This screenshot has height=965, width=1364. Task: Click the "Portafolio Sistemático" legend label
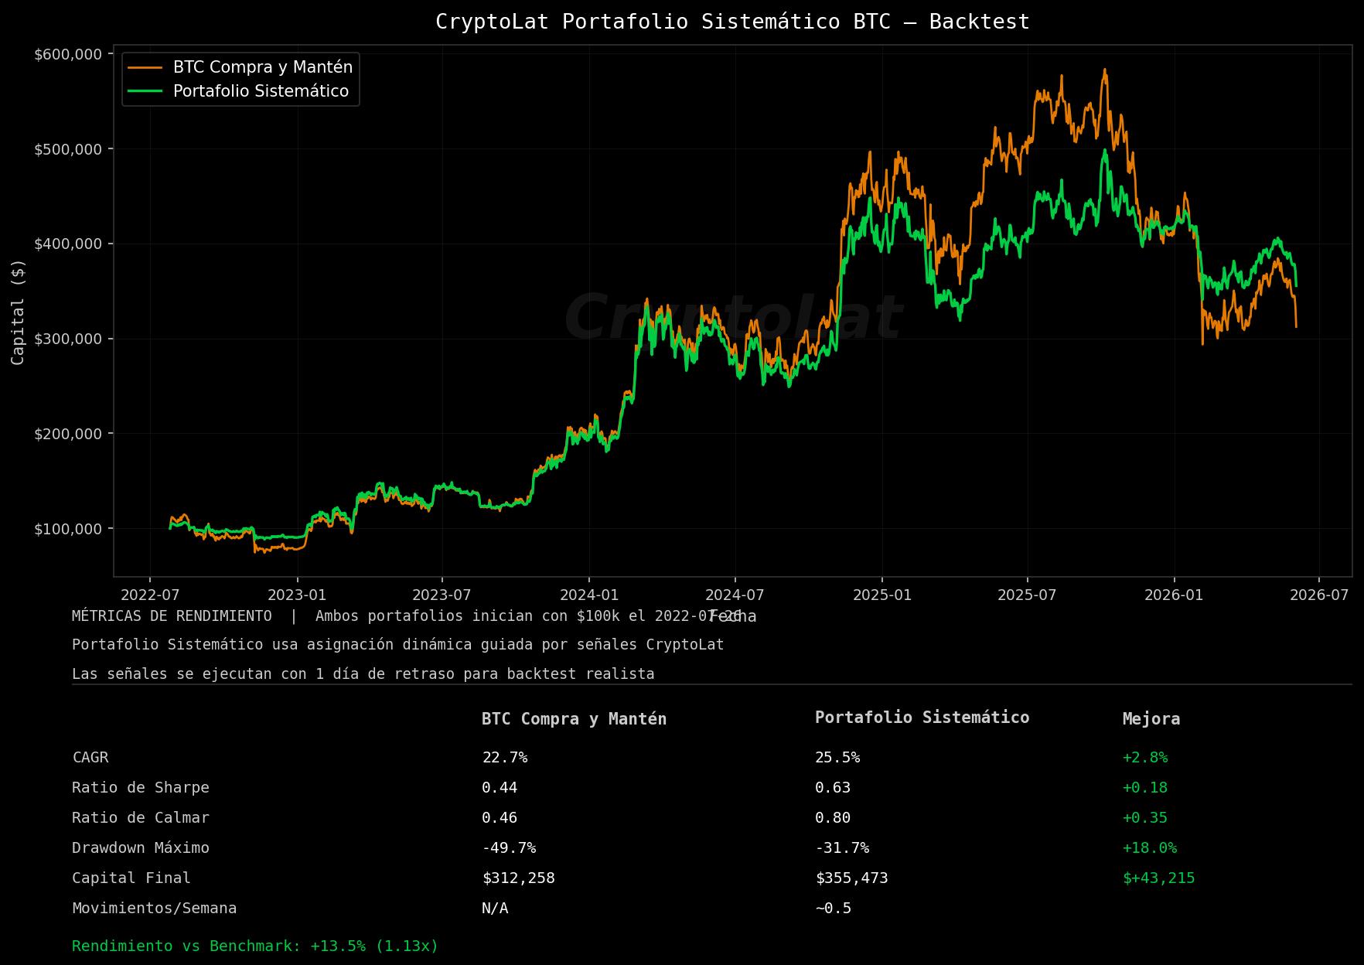[x=261, y=91]
